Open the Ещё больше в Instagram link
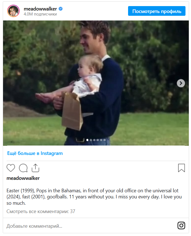Screen dimensions: 191x236 click(35, 153)
